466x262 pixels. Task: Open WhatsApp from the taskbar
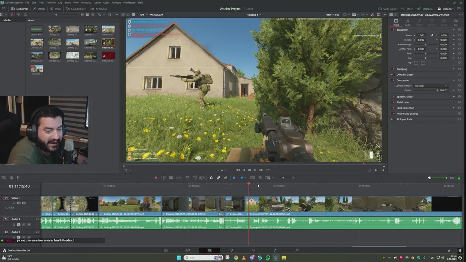(268, 258)
